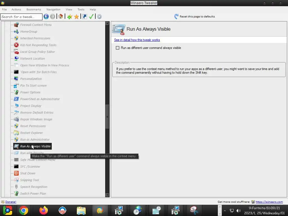
Task: Click the tree scrollbar up arrow
Action: (107, 24)
